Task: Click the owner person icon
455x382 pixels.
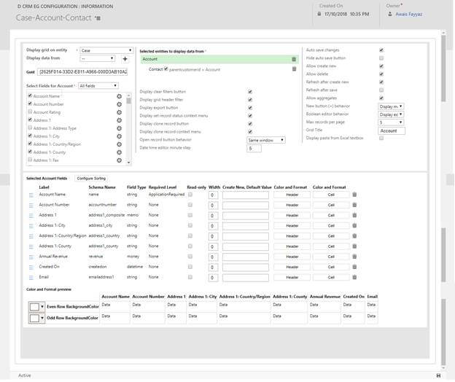Action: click(x=390, y=14)
